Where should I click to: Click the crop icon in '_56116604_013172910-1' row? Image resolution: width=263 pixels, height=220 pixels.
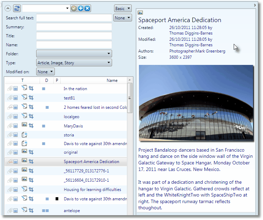[x=31, y=180]
